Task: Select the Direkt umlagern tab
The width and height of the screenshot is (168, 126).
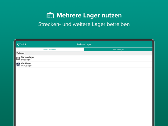Action: 50,49
